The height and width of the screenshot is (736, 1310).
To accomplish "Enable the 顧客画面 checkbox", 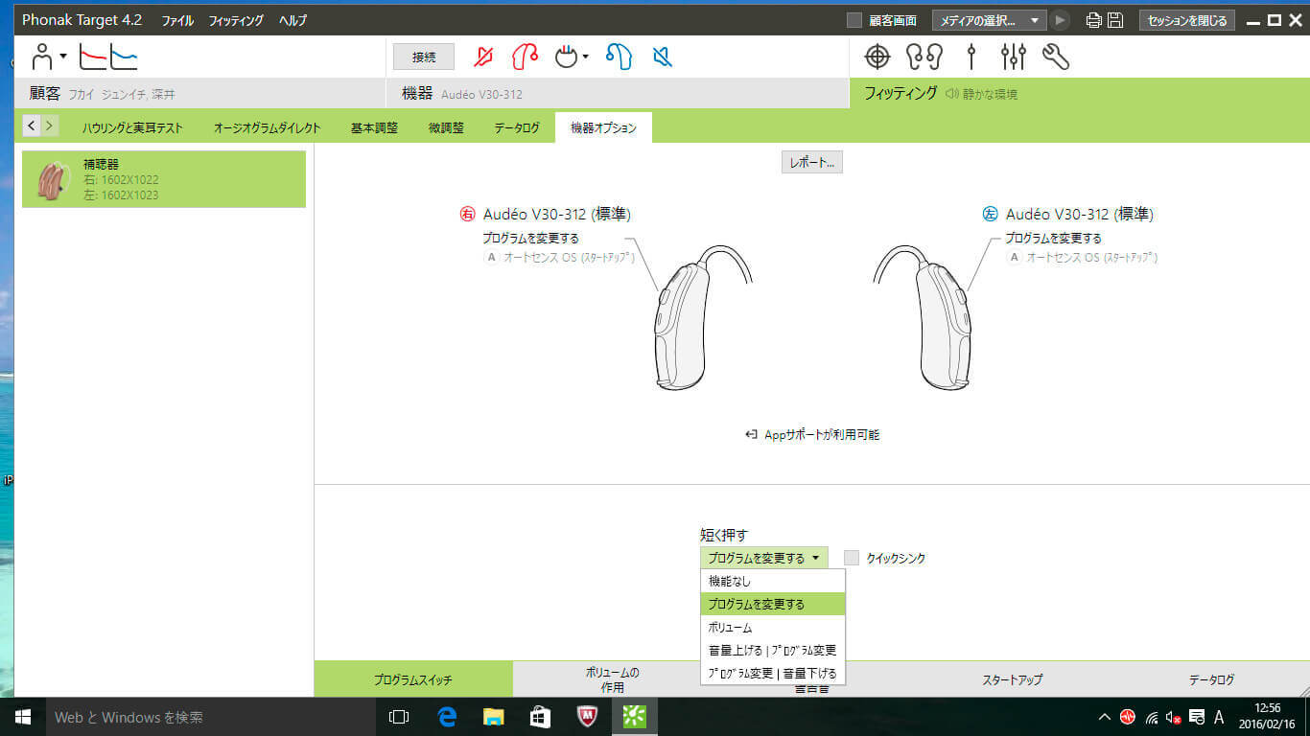I will pyautogui.click(x=854, y=20).
